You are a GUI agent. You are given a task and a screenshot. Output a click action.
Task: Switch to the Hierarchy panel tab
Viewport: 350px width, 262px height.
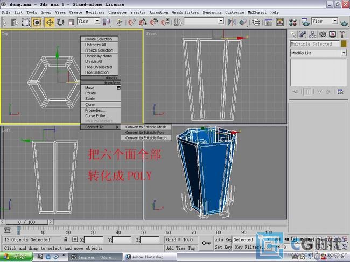312,34
